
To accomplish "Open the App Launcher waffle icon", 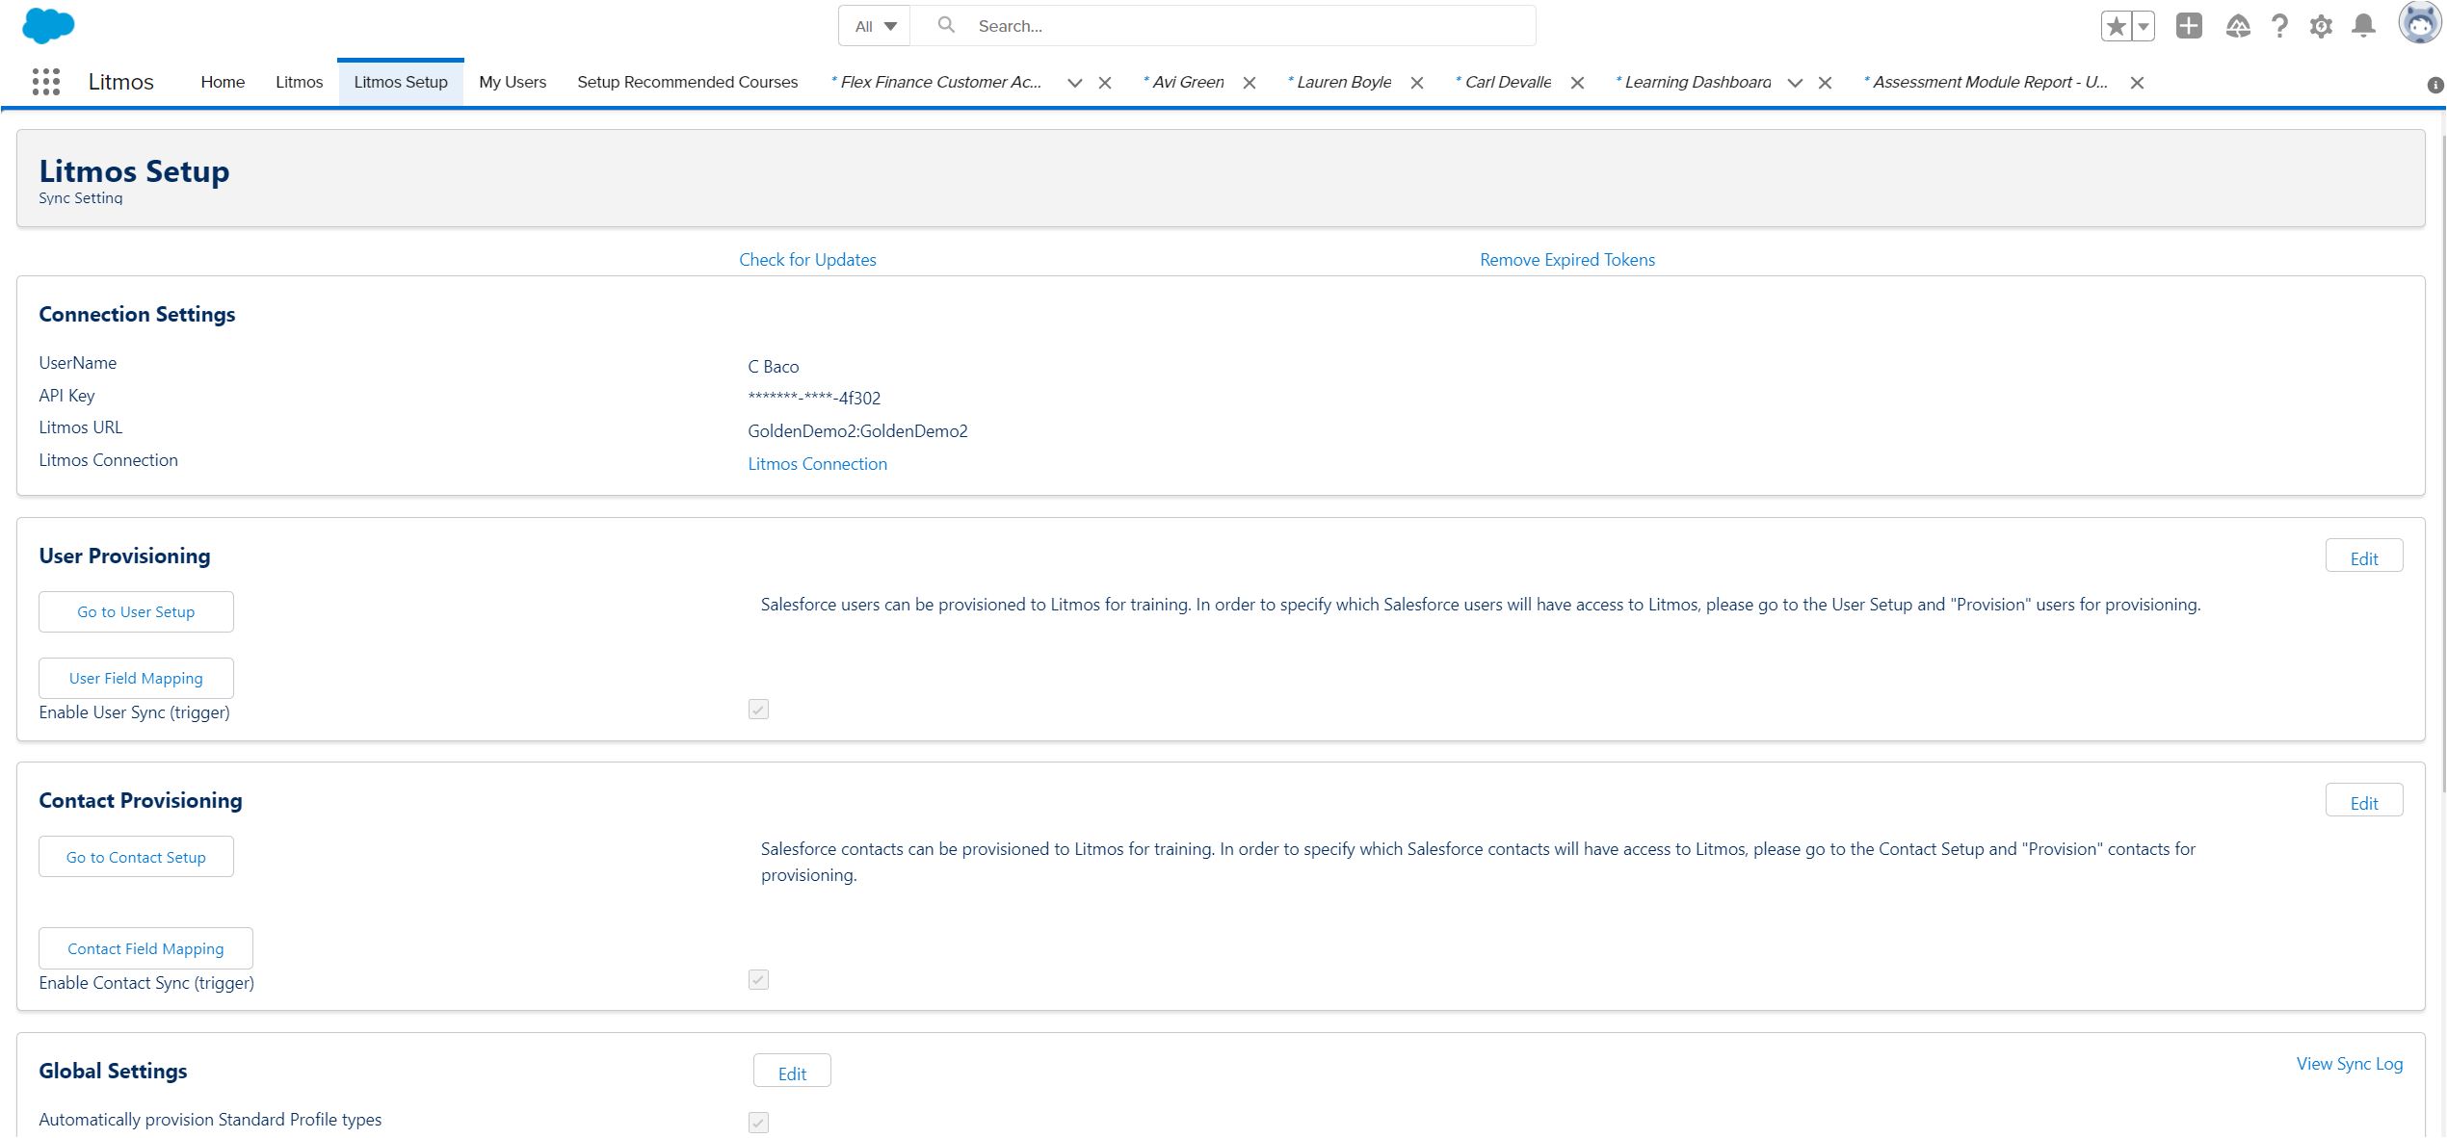I will click(45, 82).
